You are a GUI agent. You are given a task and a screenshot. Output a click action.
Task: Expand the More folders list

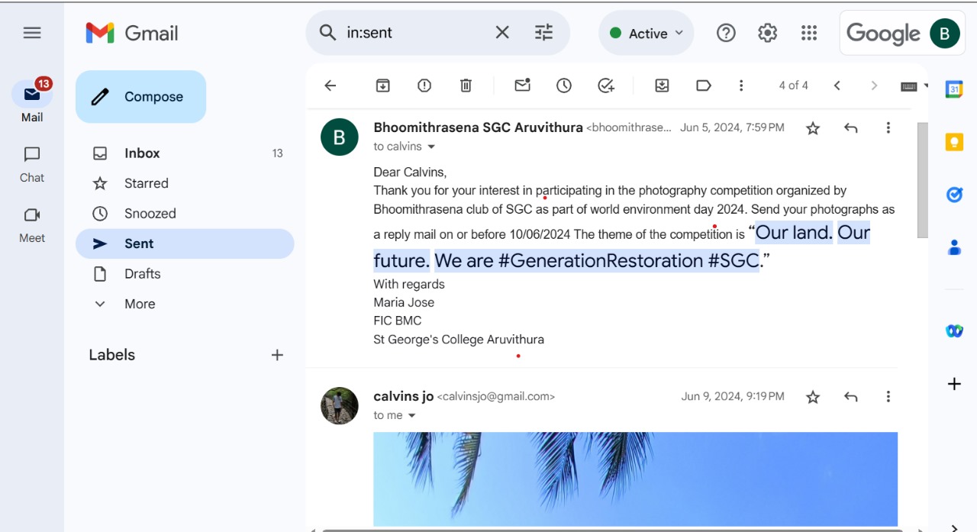point(139,304)
